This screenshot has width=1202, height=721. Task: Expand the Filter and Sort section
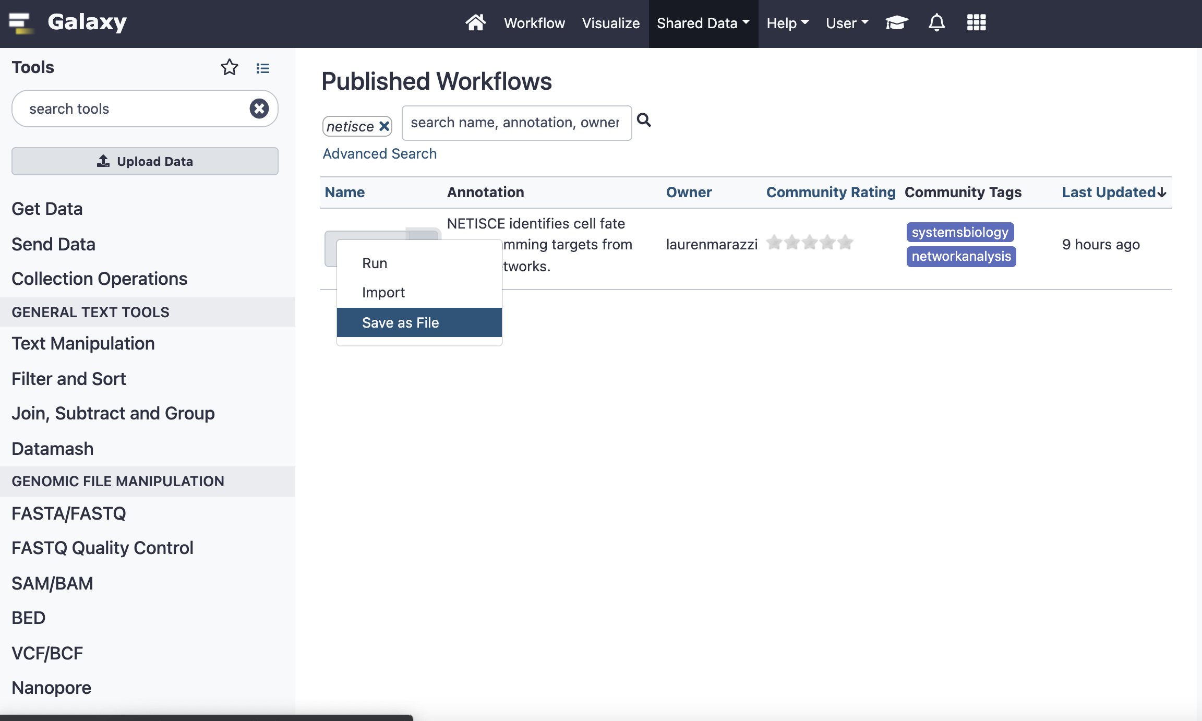pyautogui.click(x=68, y=379)
